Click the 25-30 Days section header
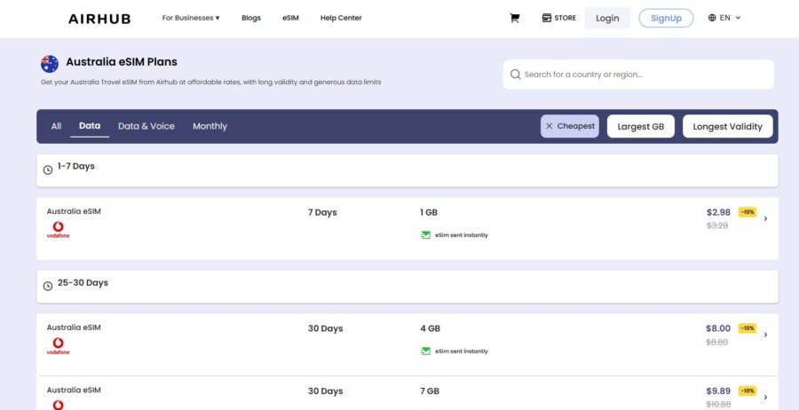Viewport: 799px width, 410px height. pyautogui.click(x=407, y=287)
